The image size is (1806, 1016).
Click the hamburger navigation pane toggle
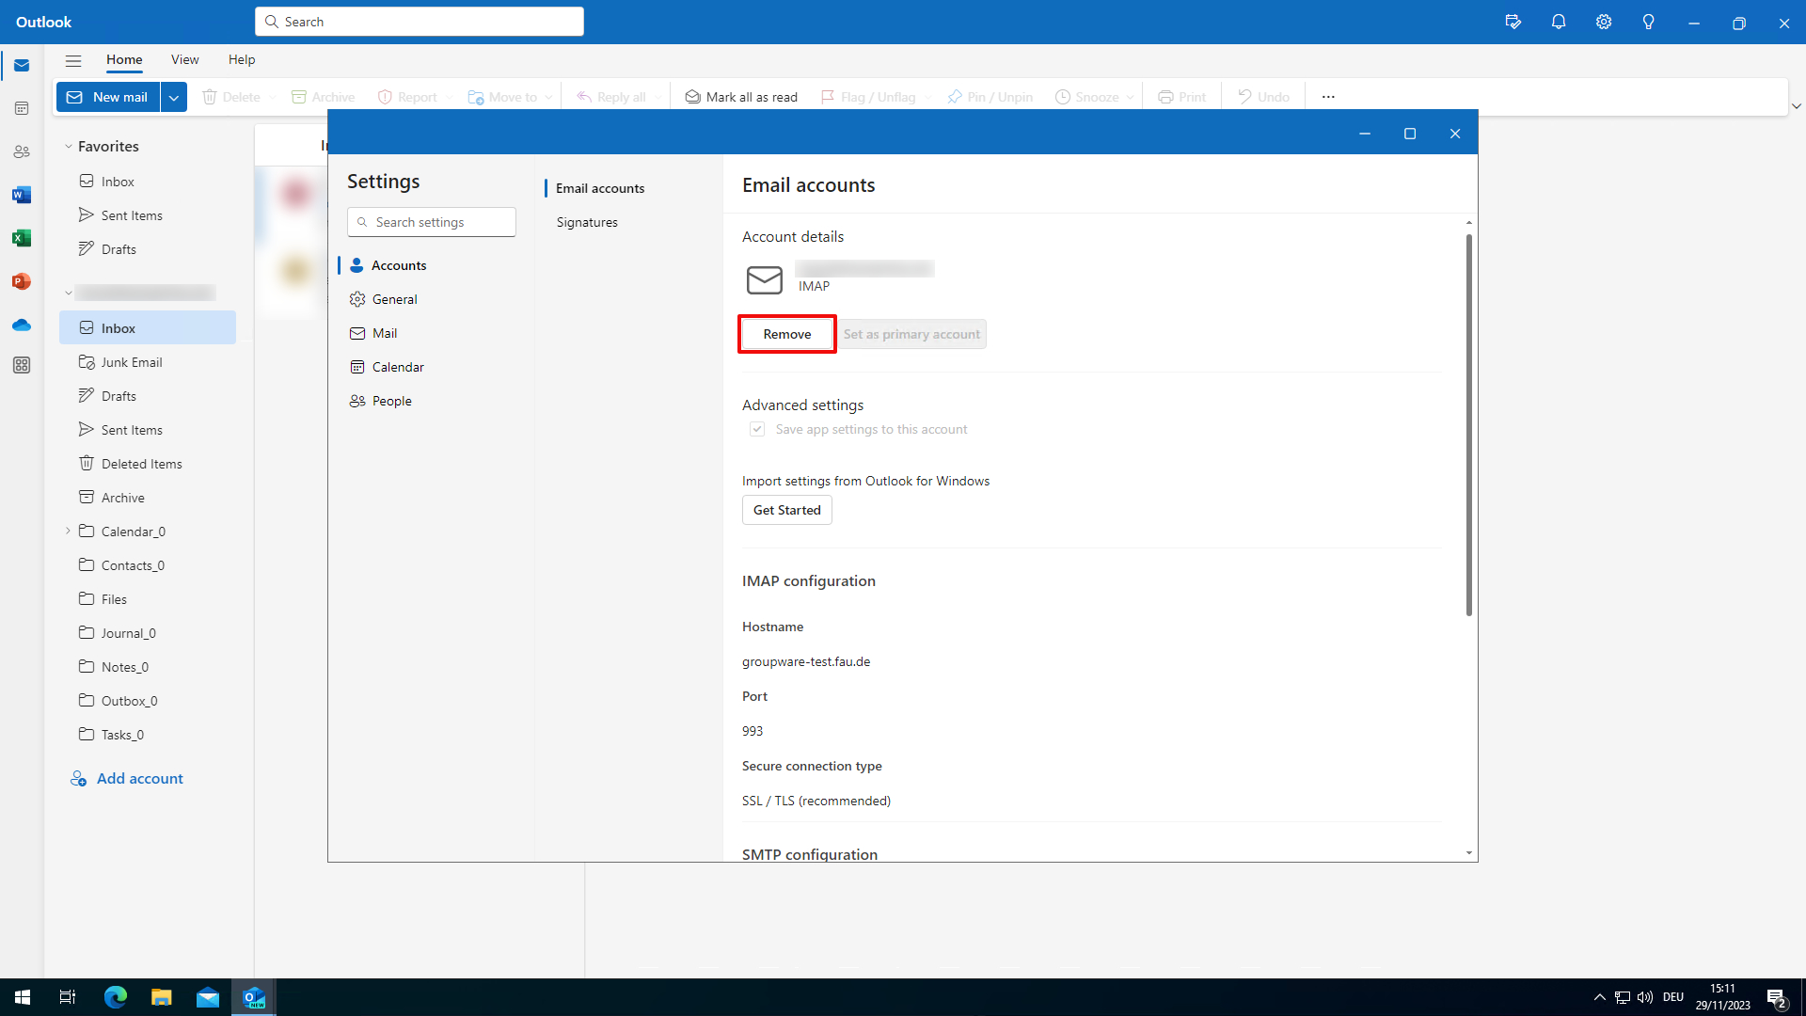tap(73, 60)
